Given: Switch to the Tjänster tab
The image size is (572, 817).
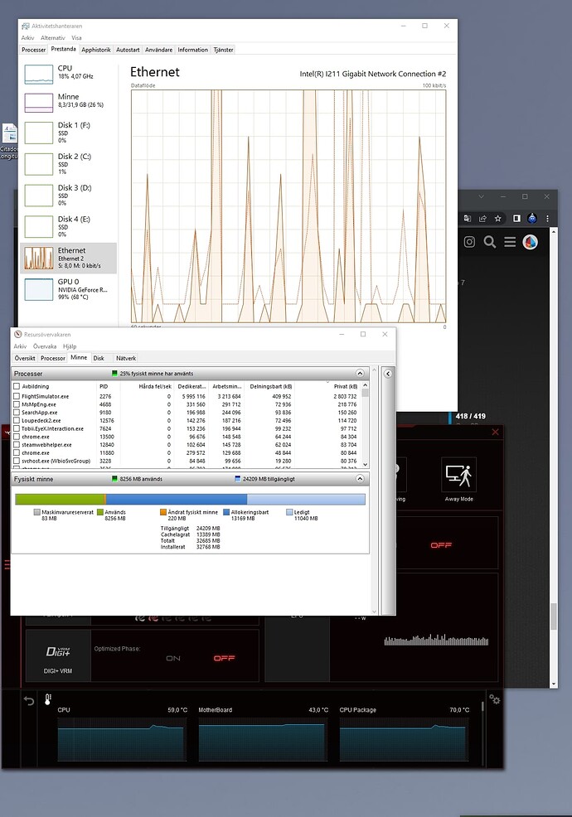Looking at the screenshot, I should click(223, 50).
